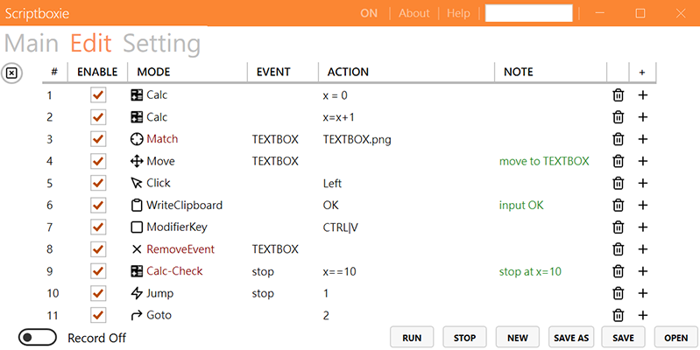Viewport: 700px width, 350px height.
Task: Click the Jump mode lightning icon
Action: pos(137,293)
